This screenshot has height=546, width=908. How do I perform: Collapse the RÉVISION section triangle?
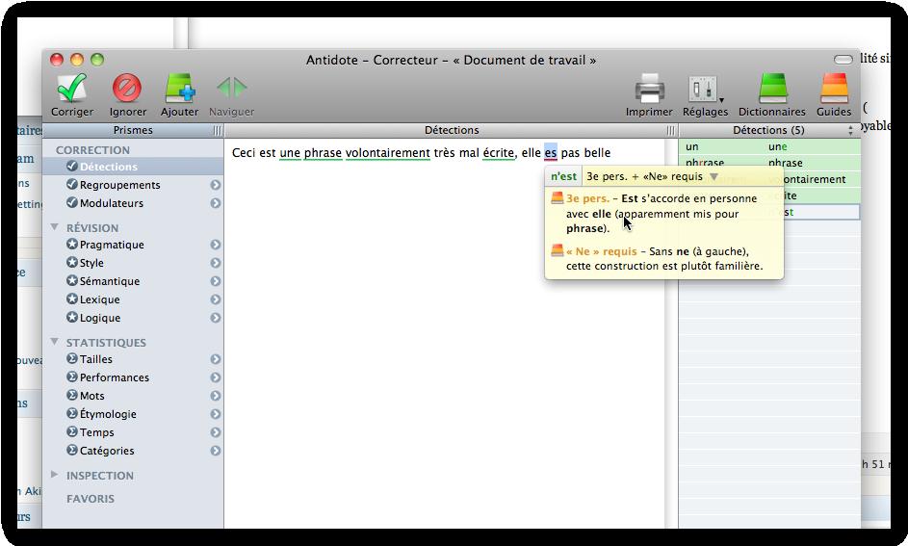tap(54, 227)
